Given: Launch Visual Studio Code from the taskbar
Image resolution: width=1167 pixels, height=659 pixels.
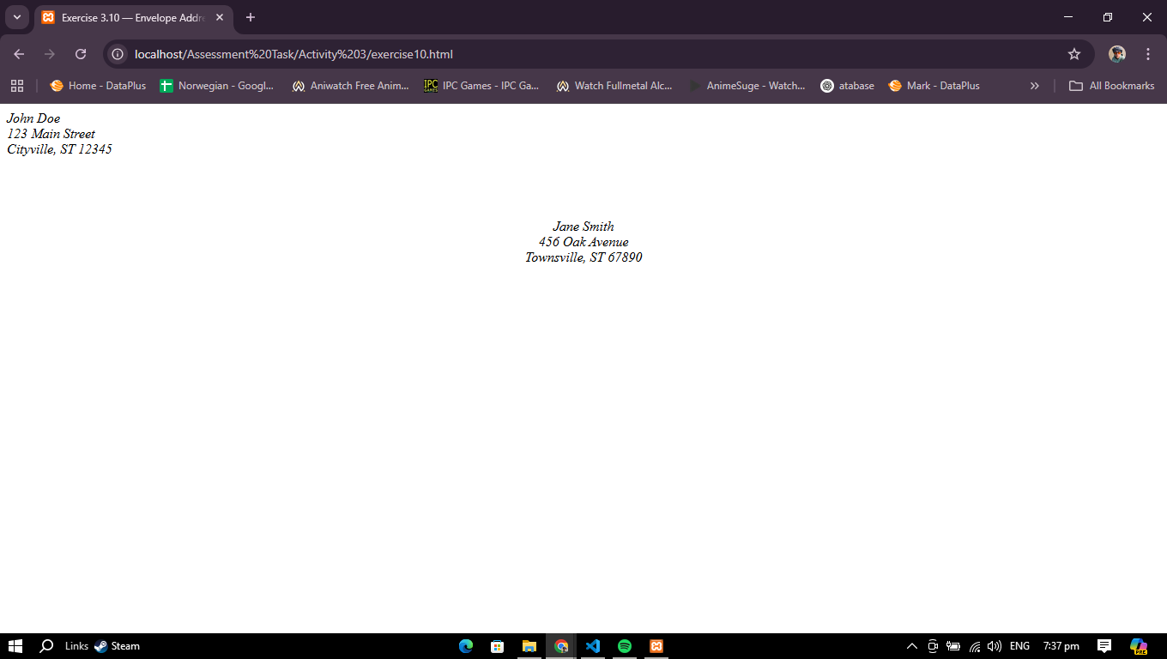Looking at the screenshot, I should (593, 646).
